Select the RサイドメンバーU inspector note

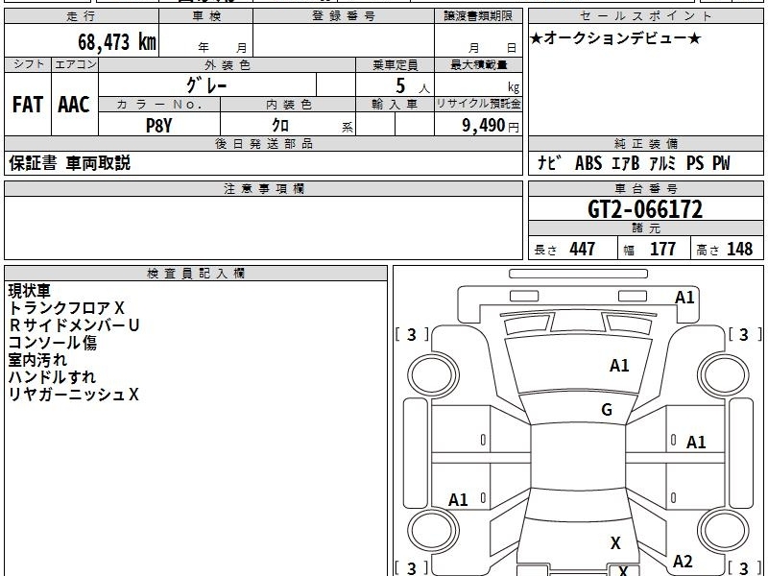(74, 325)
